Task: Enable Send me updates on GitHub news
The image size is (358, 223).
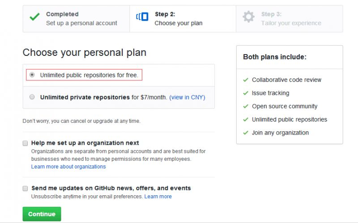Action: pos(25,188)
